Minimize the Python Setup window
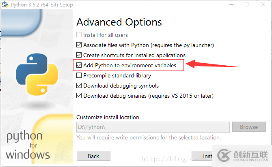Screen dimensions: 272x167 click(231, 4)
